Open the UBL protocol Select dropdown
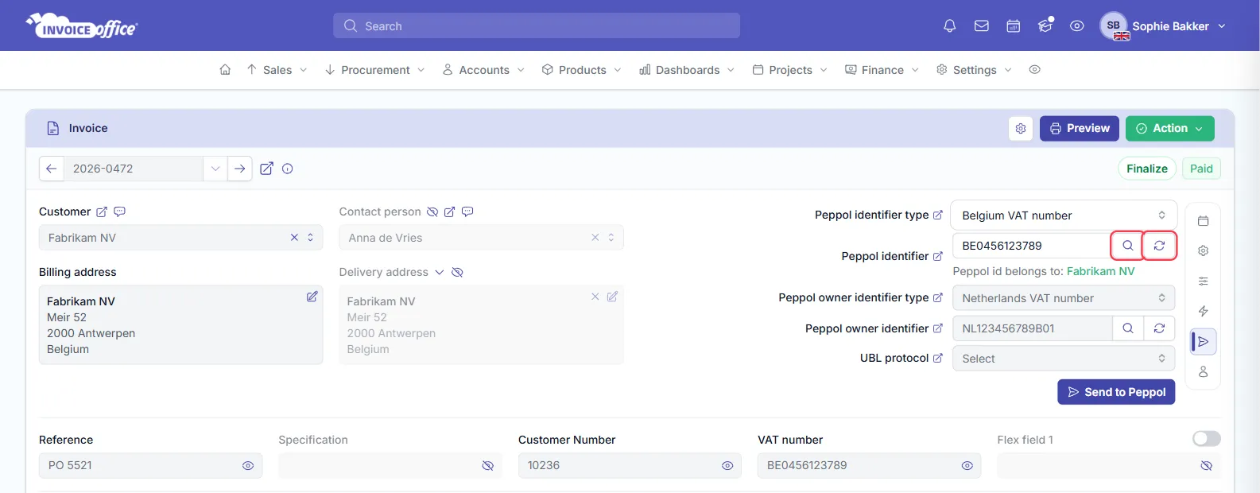The height and width of the screenshot is (493, 1260). click(x=1064, y=359)
